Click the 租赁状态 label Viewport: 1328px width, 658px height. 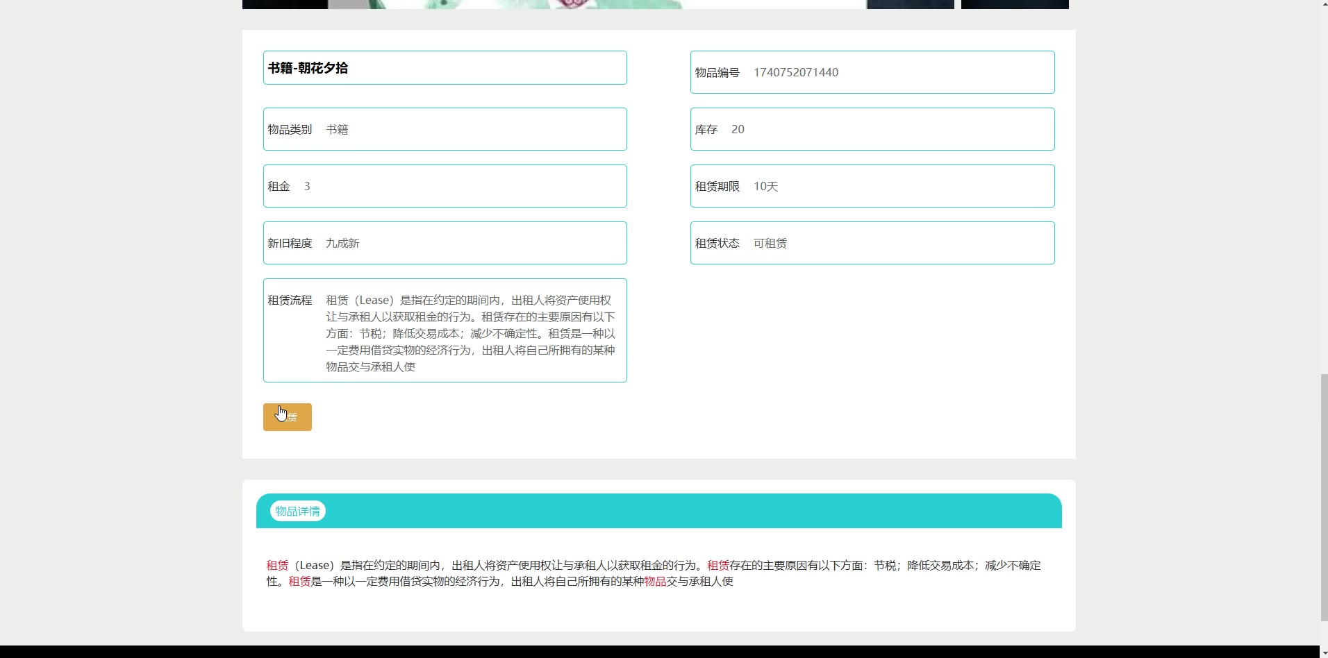[717, 244]
